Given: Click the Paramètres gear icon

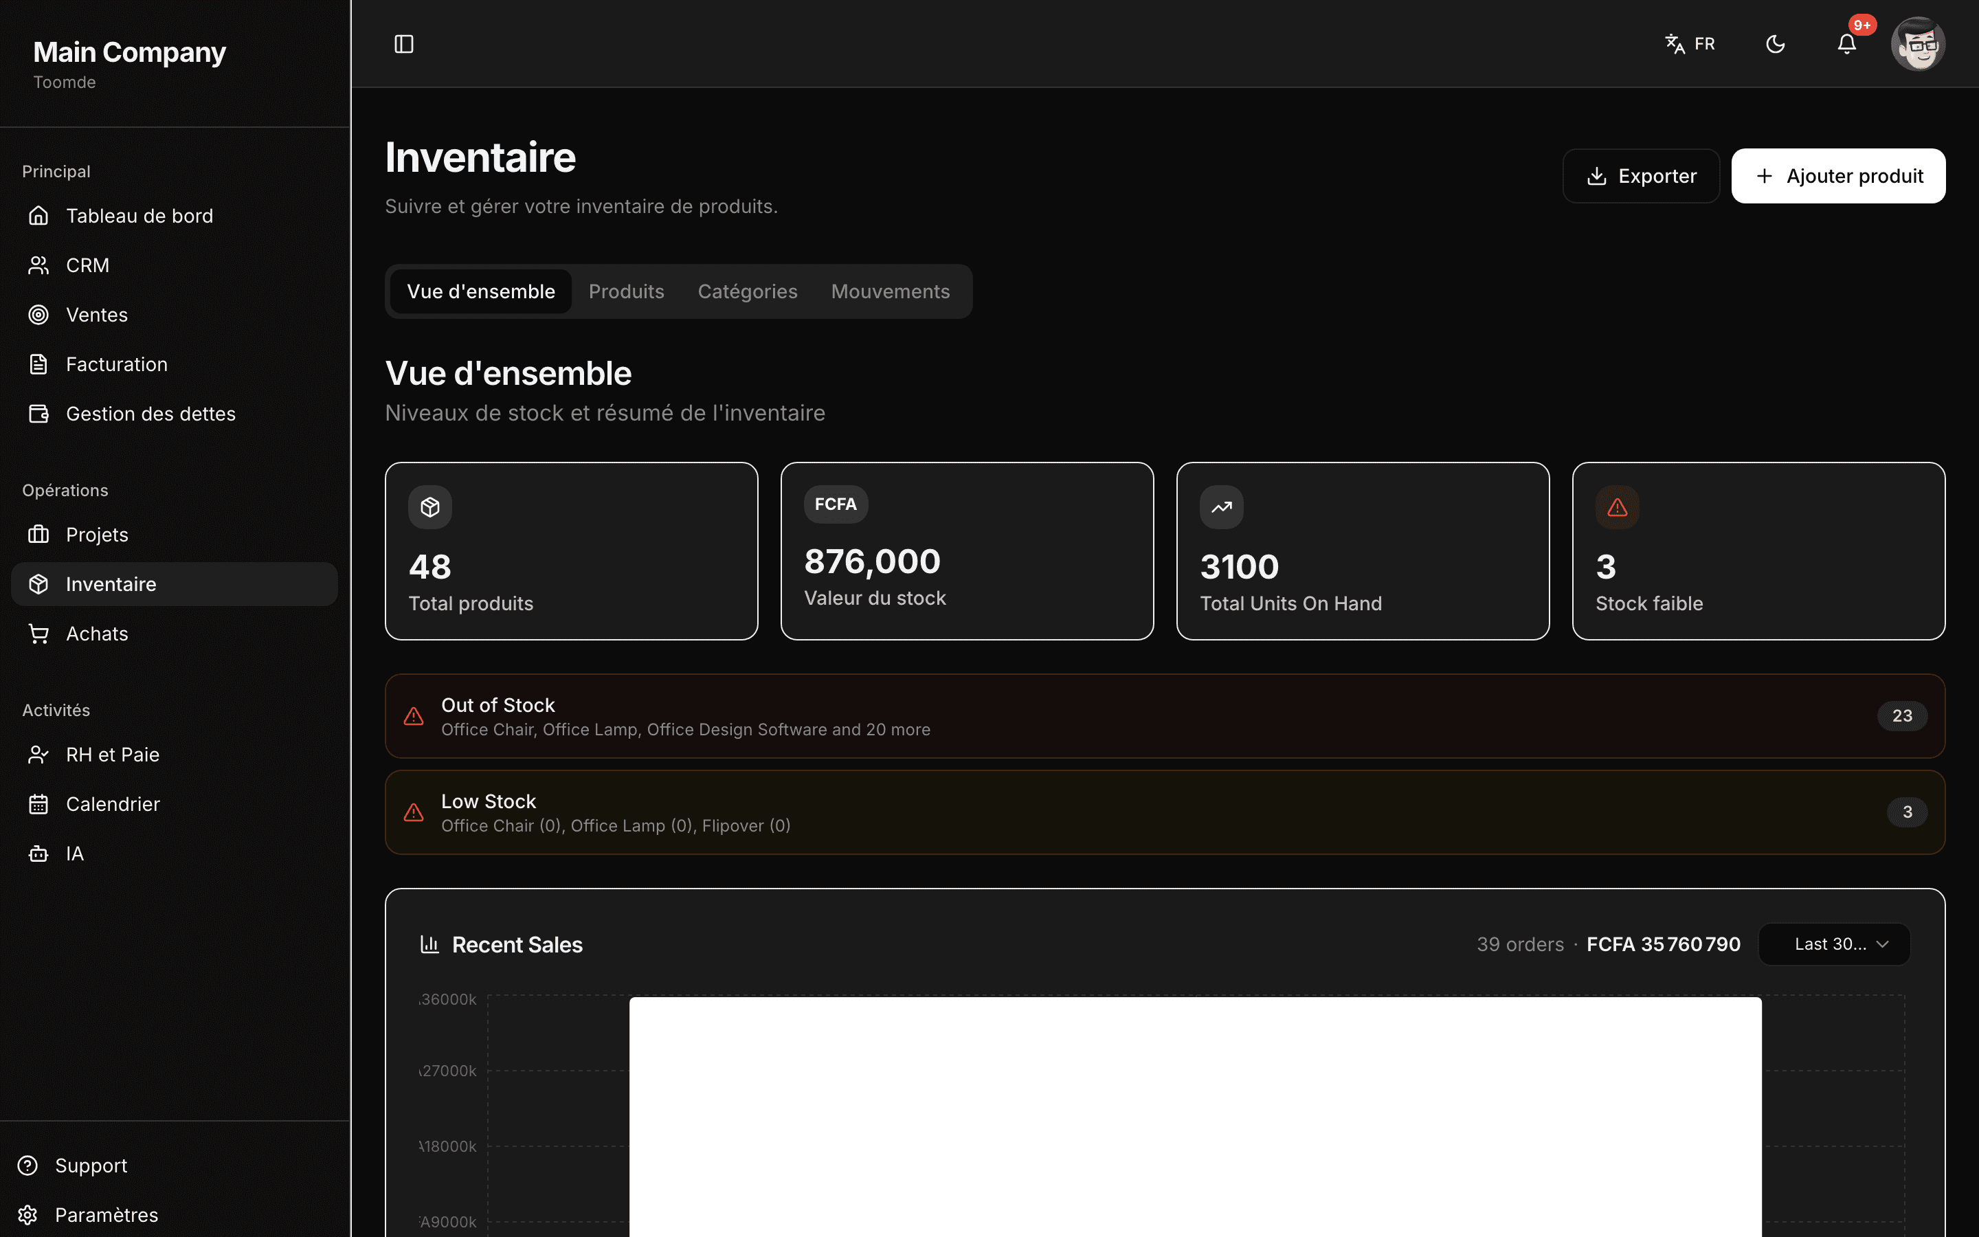Looking at the screenshot, I should pos(27,1215).
